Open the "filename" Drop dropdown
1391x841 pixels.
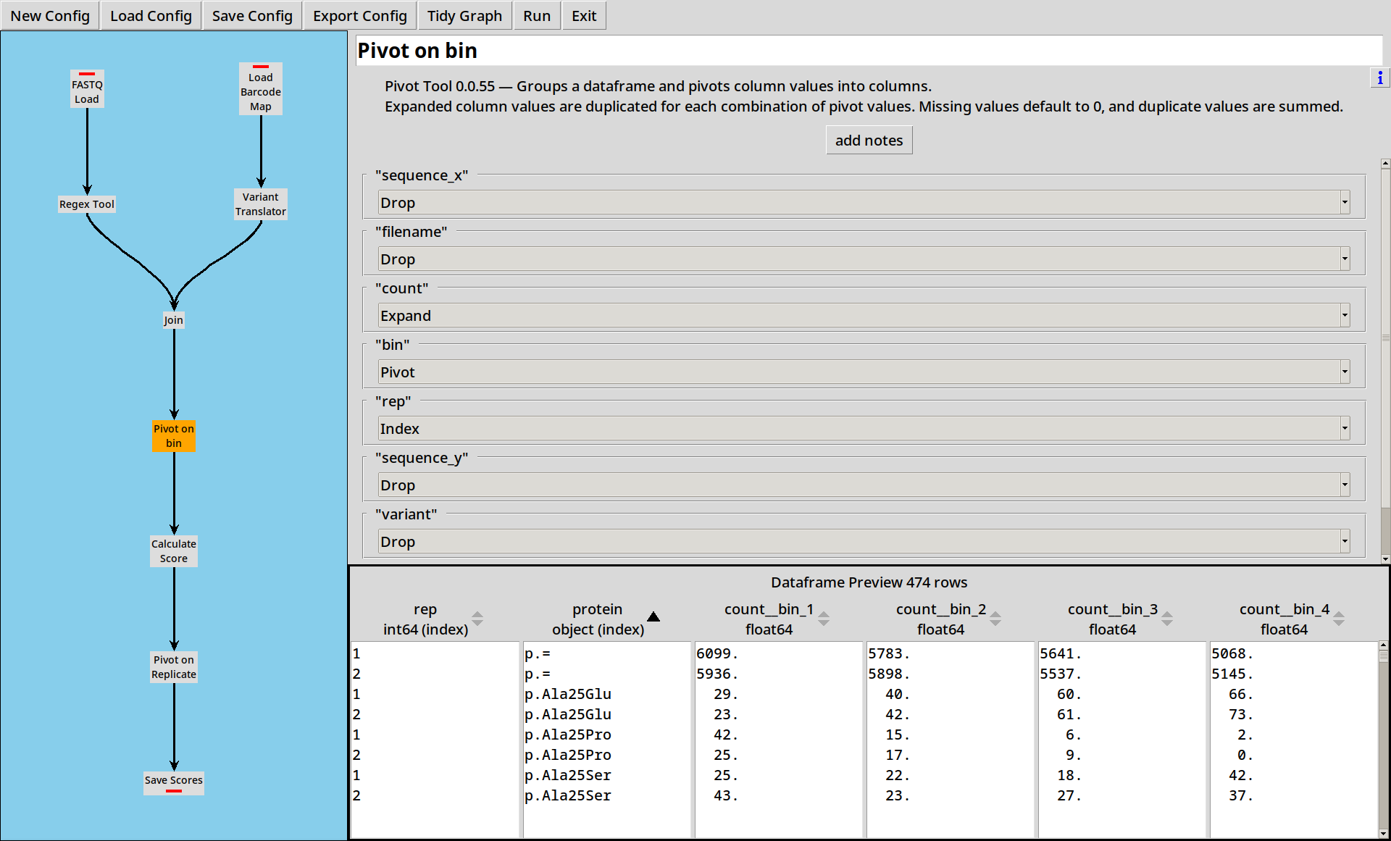coord(864,259)
